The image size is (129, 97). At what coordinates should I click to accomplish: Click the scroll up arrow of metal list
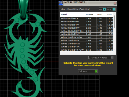pyautogui.click(x=114, y=14)
